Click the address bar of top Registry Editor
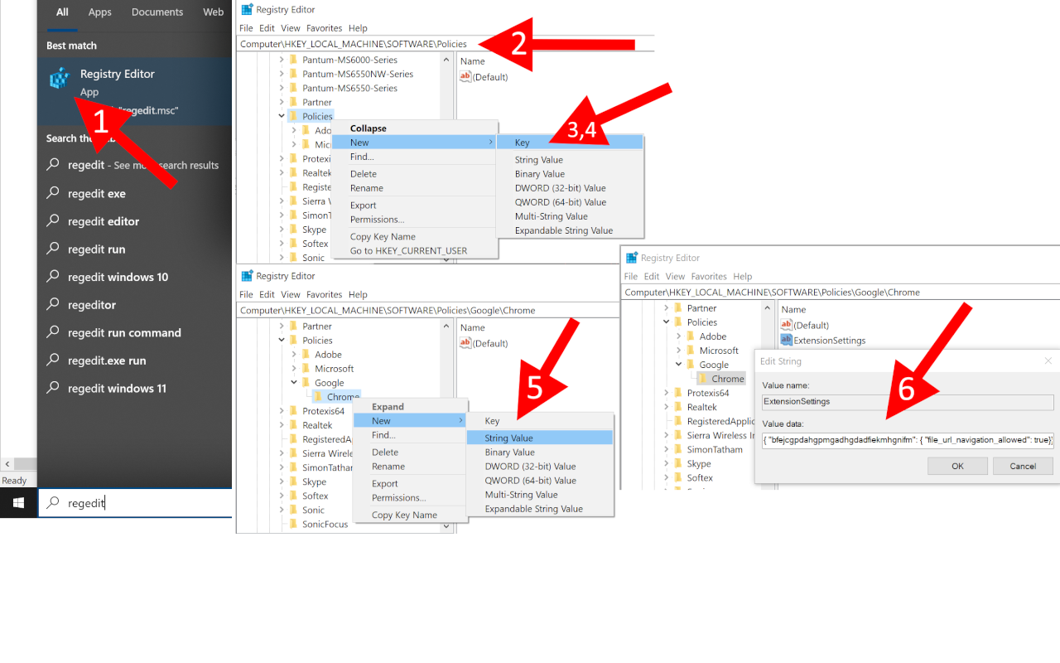This screenshot has height=663, width=1060. tap(446, 44)
